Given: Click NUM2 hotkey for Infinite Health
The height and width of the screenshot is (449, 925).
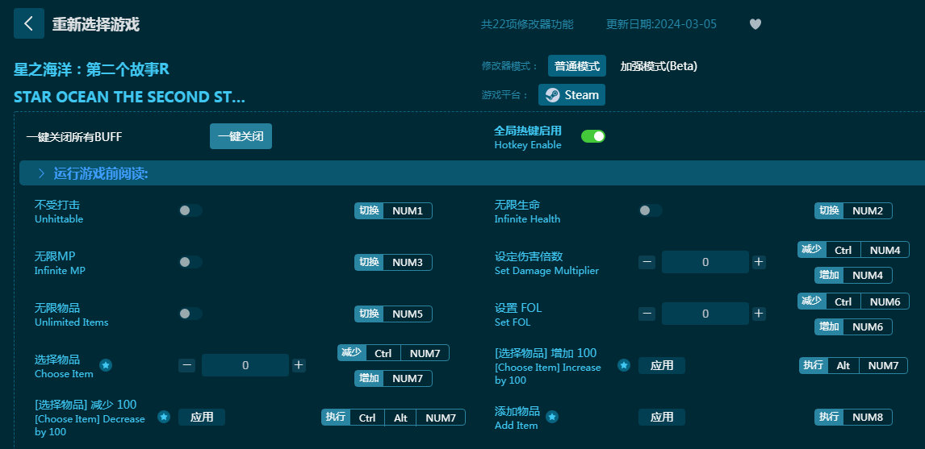Looking at the screenshot, I should coord(854,211).
